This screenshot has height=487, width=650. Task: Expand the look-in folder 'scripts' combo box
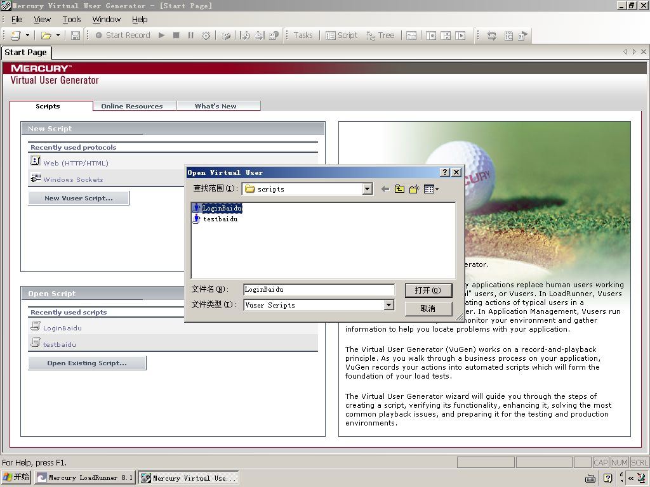pos(368,189)
